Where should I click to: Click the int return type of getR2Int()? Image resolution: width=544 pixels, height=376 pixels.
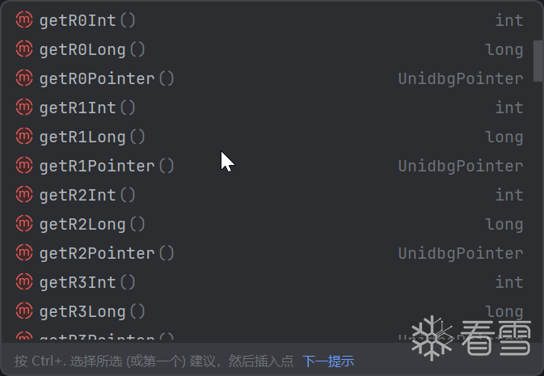(x=508, y=195)
